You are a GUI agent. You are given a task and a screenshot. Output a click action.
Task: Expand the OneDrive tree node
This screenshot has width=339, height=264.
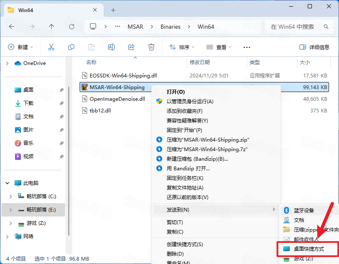pyautogui.click(x=8, y=63)
